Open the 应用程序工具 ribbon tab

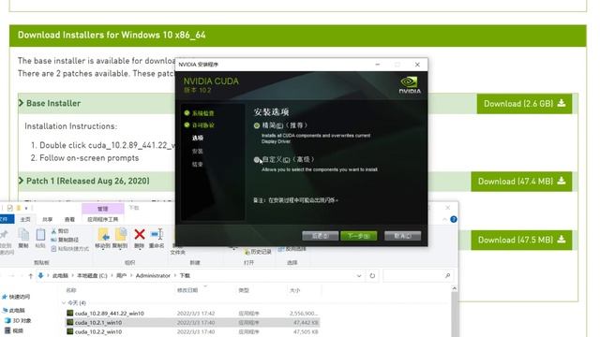coord(103,219)
